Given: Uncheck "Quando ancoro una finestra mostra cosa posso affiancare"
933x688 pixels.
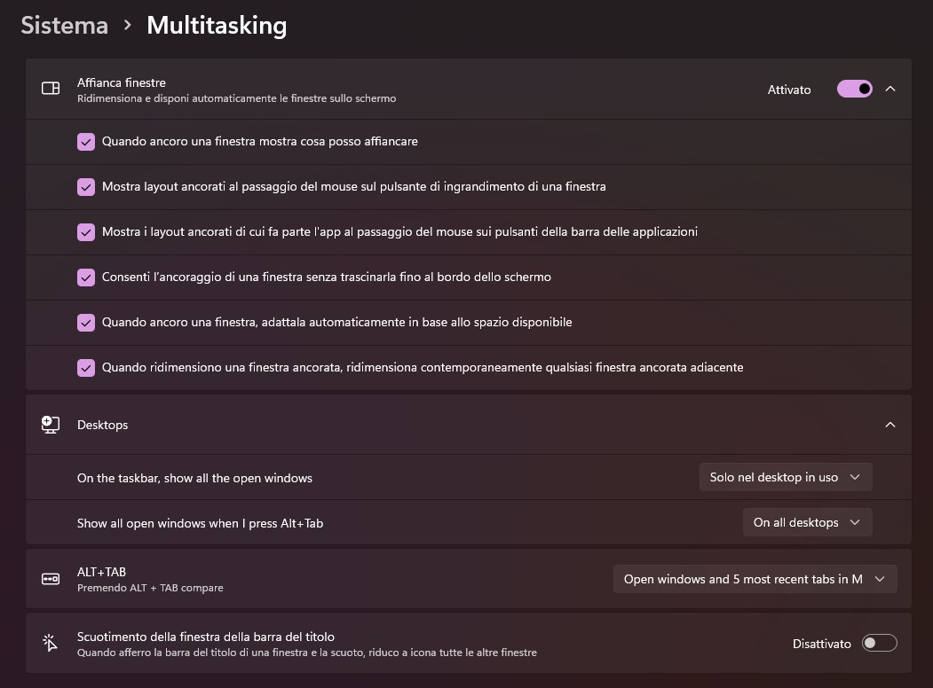Looking at the screenshot, I should [86, 142].
